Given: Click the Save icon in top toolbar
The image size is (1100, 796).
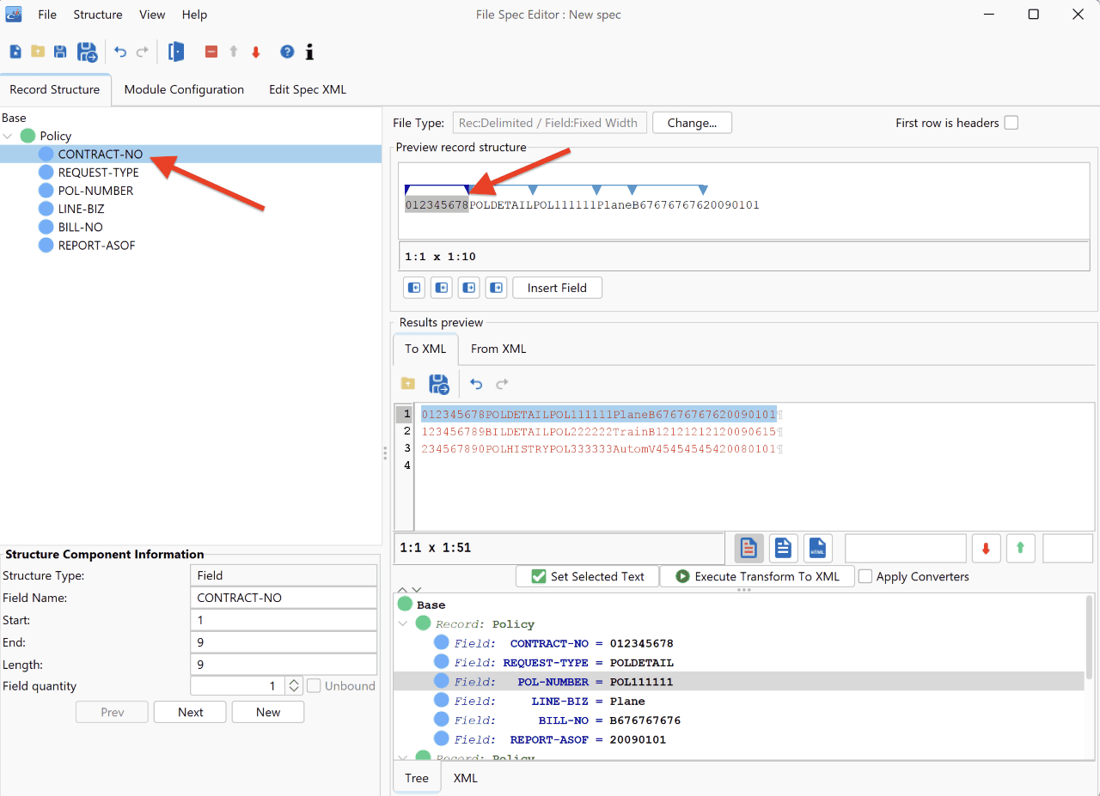Looking at the screenshot, I should click(60, 52).
